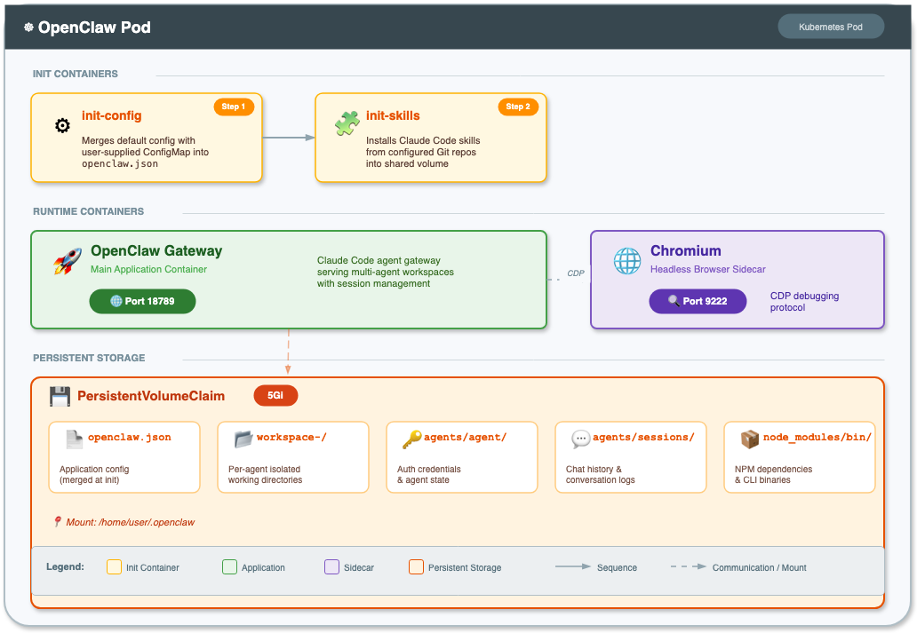Image resolution: width=917 pixels, height=633 pixels.
Task: Click the globe icon beside Chromium
Action: coord(627,261)
